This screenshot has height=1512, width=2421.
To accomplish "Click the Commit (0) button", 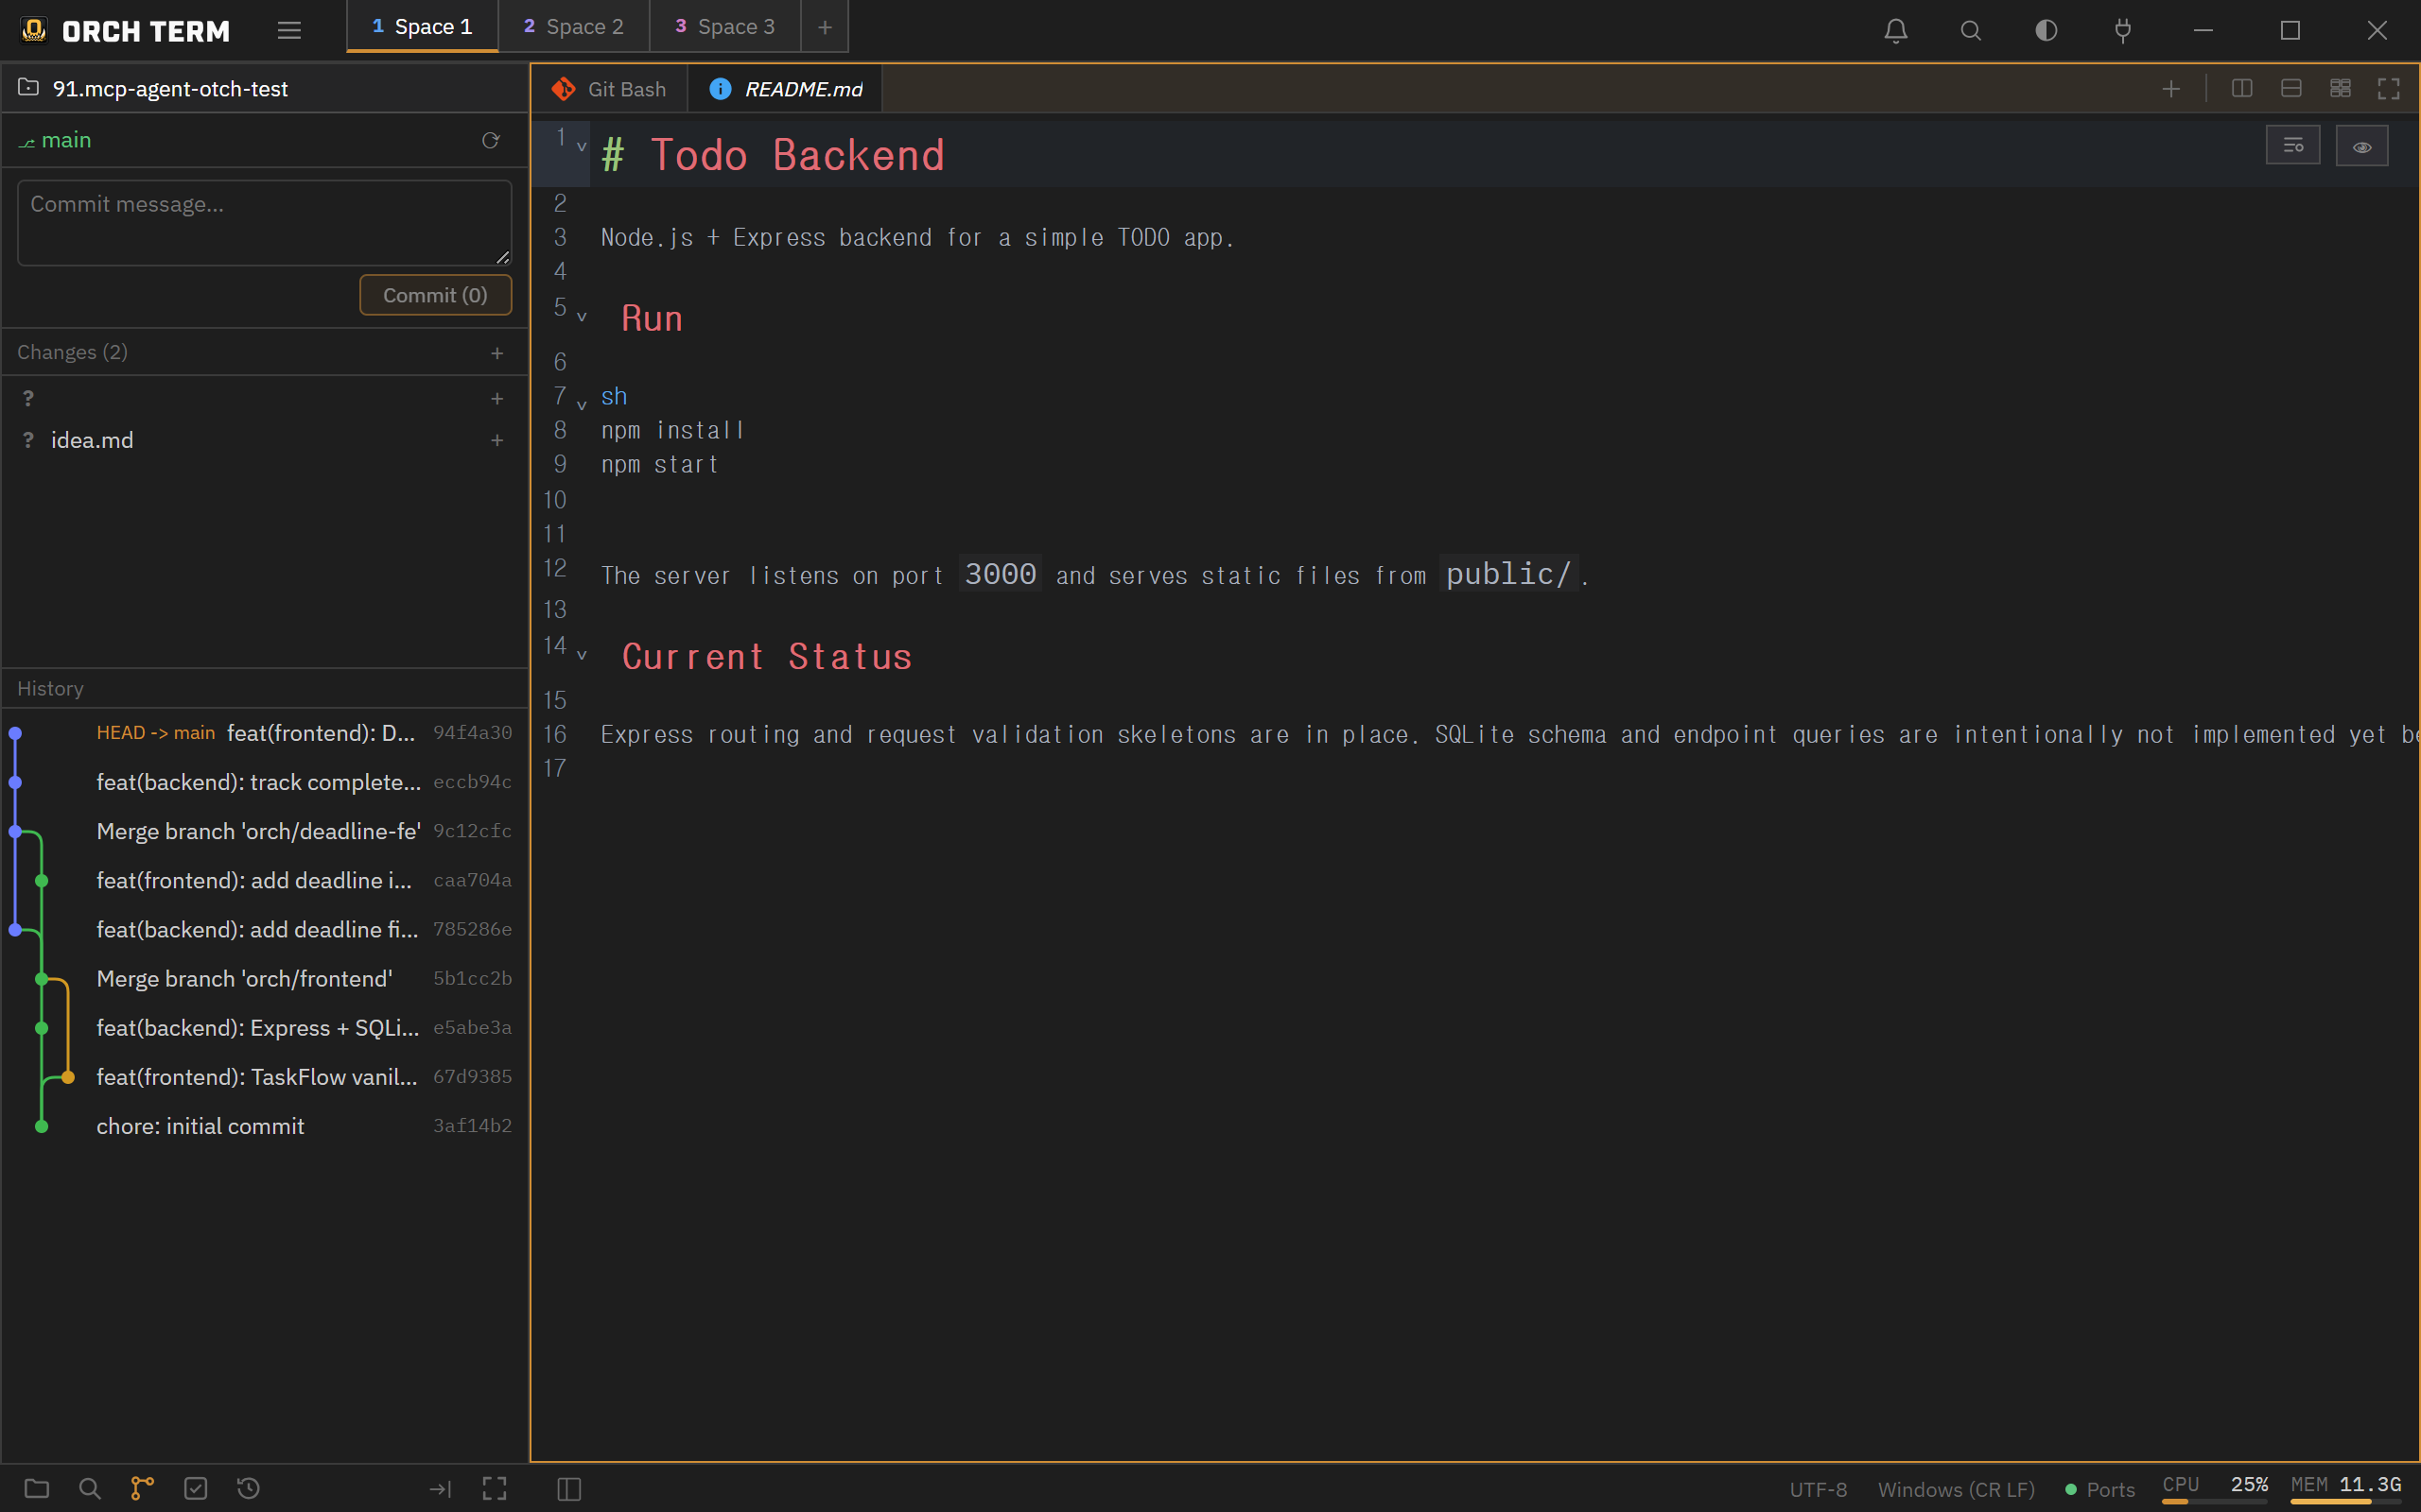I will tap(435, 295).
